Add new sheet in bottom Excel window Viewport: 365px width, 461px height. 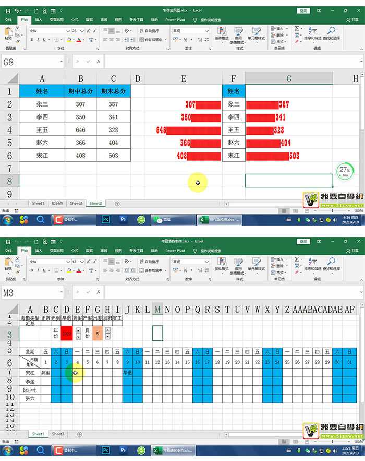coord(79,434)
